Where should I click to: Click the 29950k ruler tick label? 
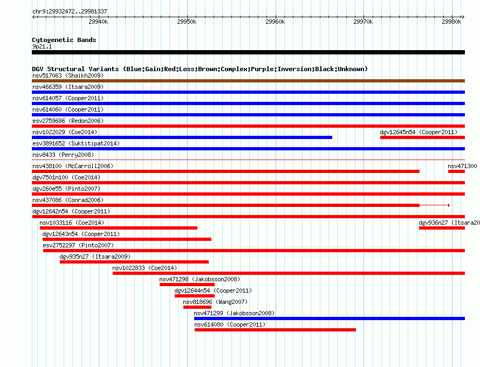click(187, 22)
